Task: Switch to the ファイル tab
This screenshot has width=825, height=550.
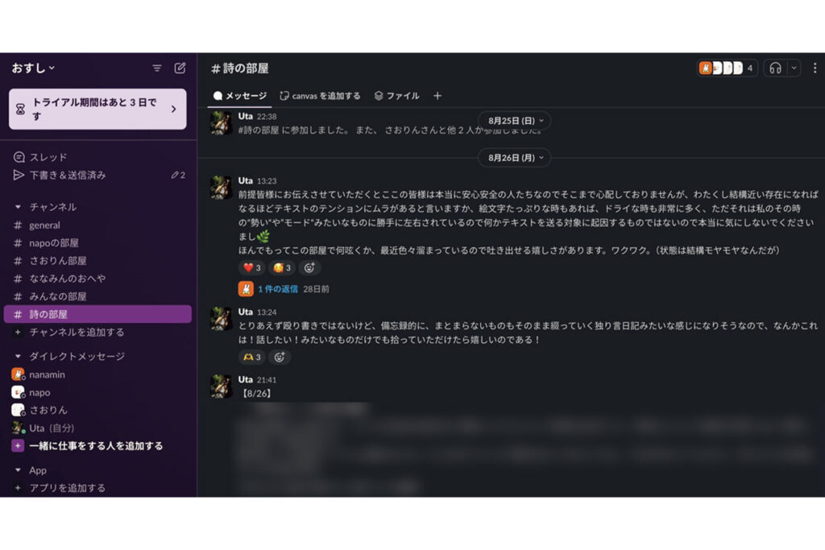Action: coord(396,96)
